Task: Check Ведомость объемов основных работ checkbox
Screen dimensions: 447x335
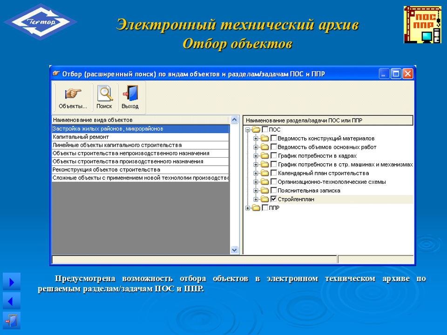Action: click(x=274, y=147)
